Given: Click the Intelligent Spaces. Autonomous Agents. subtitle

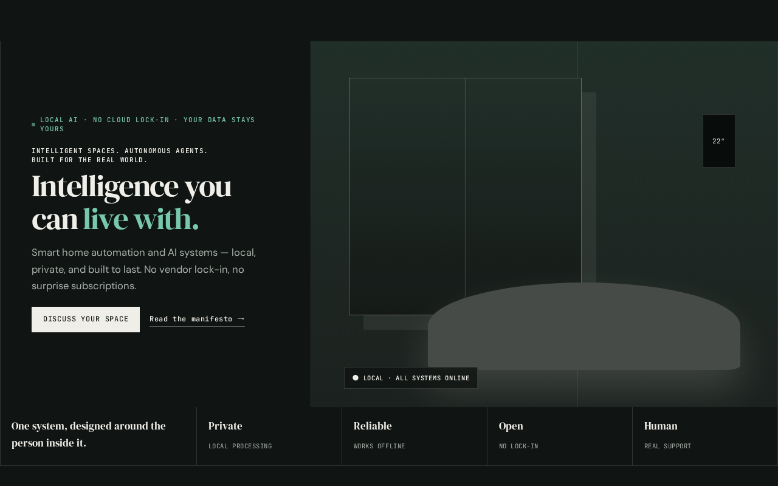Looking at the screenshot, I should coord(120,156).
